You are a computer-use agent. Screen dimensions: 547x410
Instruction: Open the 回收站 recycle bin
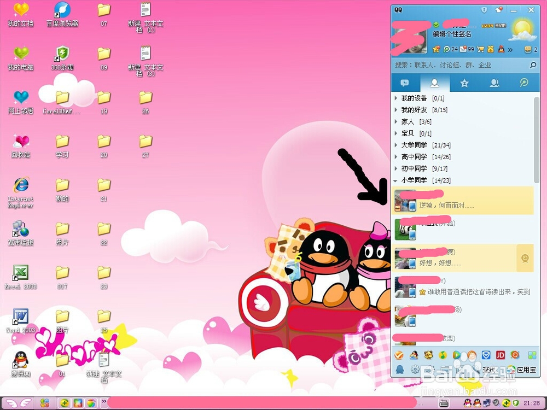click(21, 146)
